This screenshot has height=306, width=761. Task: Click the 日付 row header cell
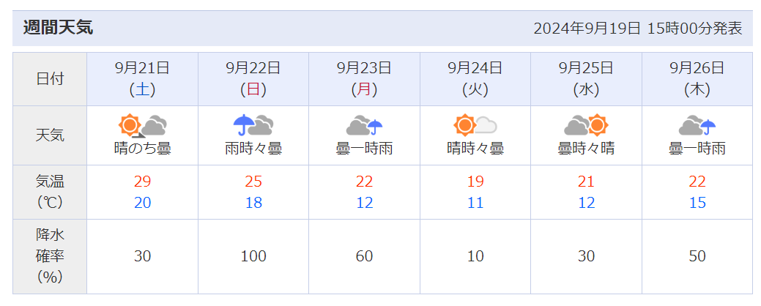[50, 78]
